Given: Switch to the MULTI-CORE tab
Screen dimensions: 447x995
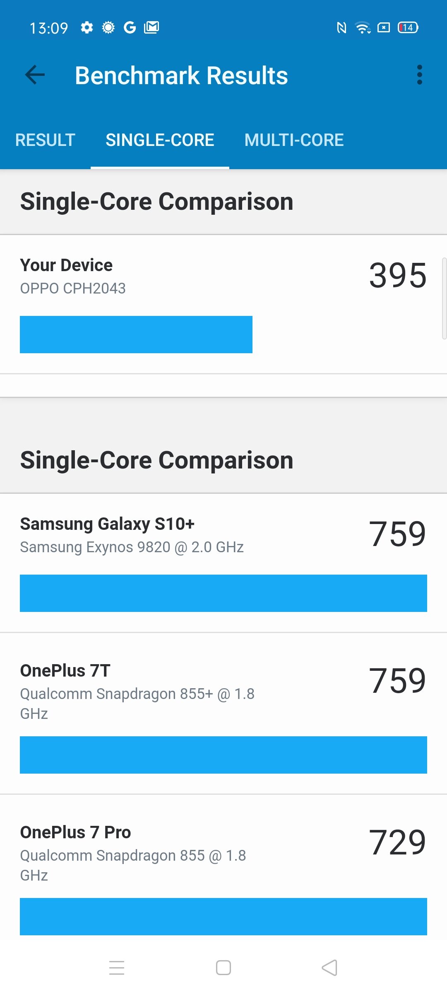Looking at the screenshot, I should 294,140.
